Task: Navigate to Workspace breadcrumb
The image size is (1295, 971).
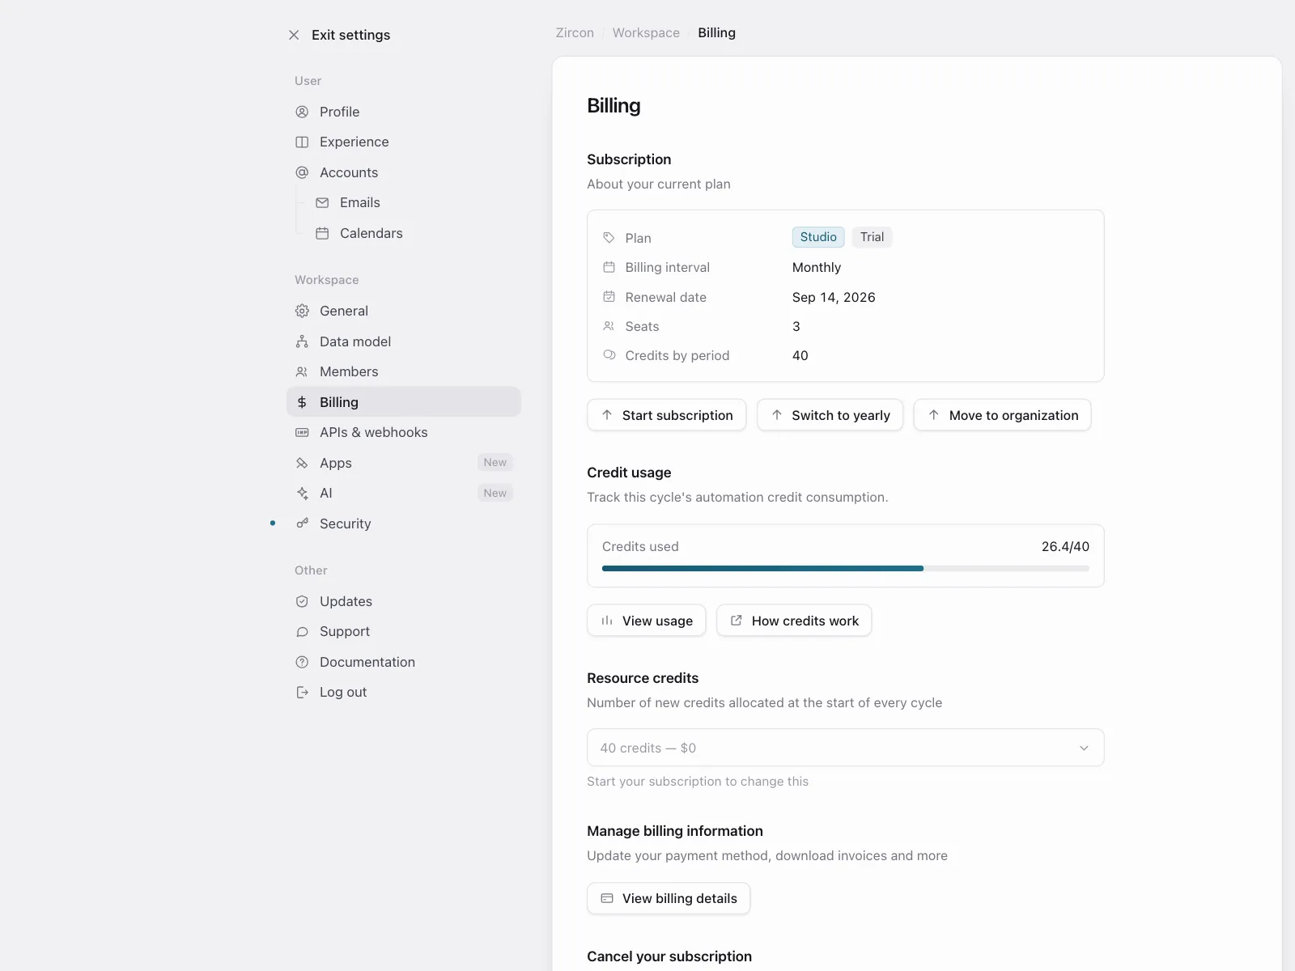Action: tap(646, 32)
